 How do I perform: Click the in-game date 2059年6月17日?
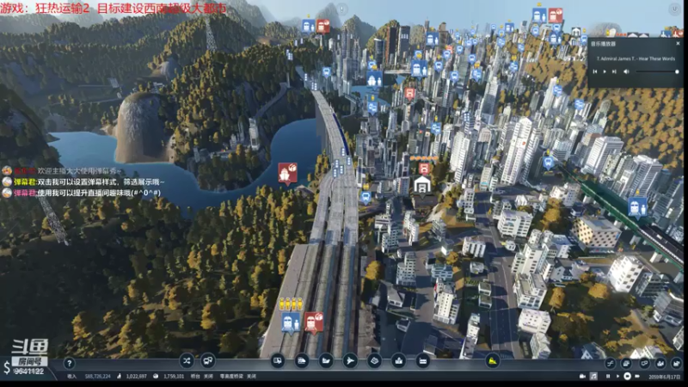click(664, 377)
